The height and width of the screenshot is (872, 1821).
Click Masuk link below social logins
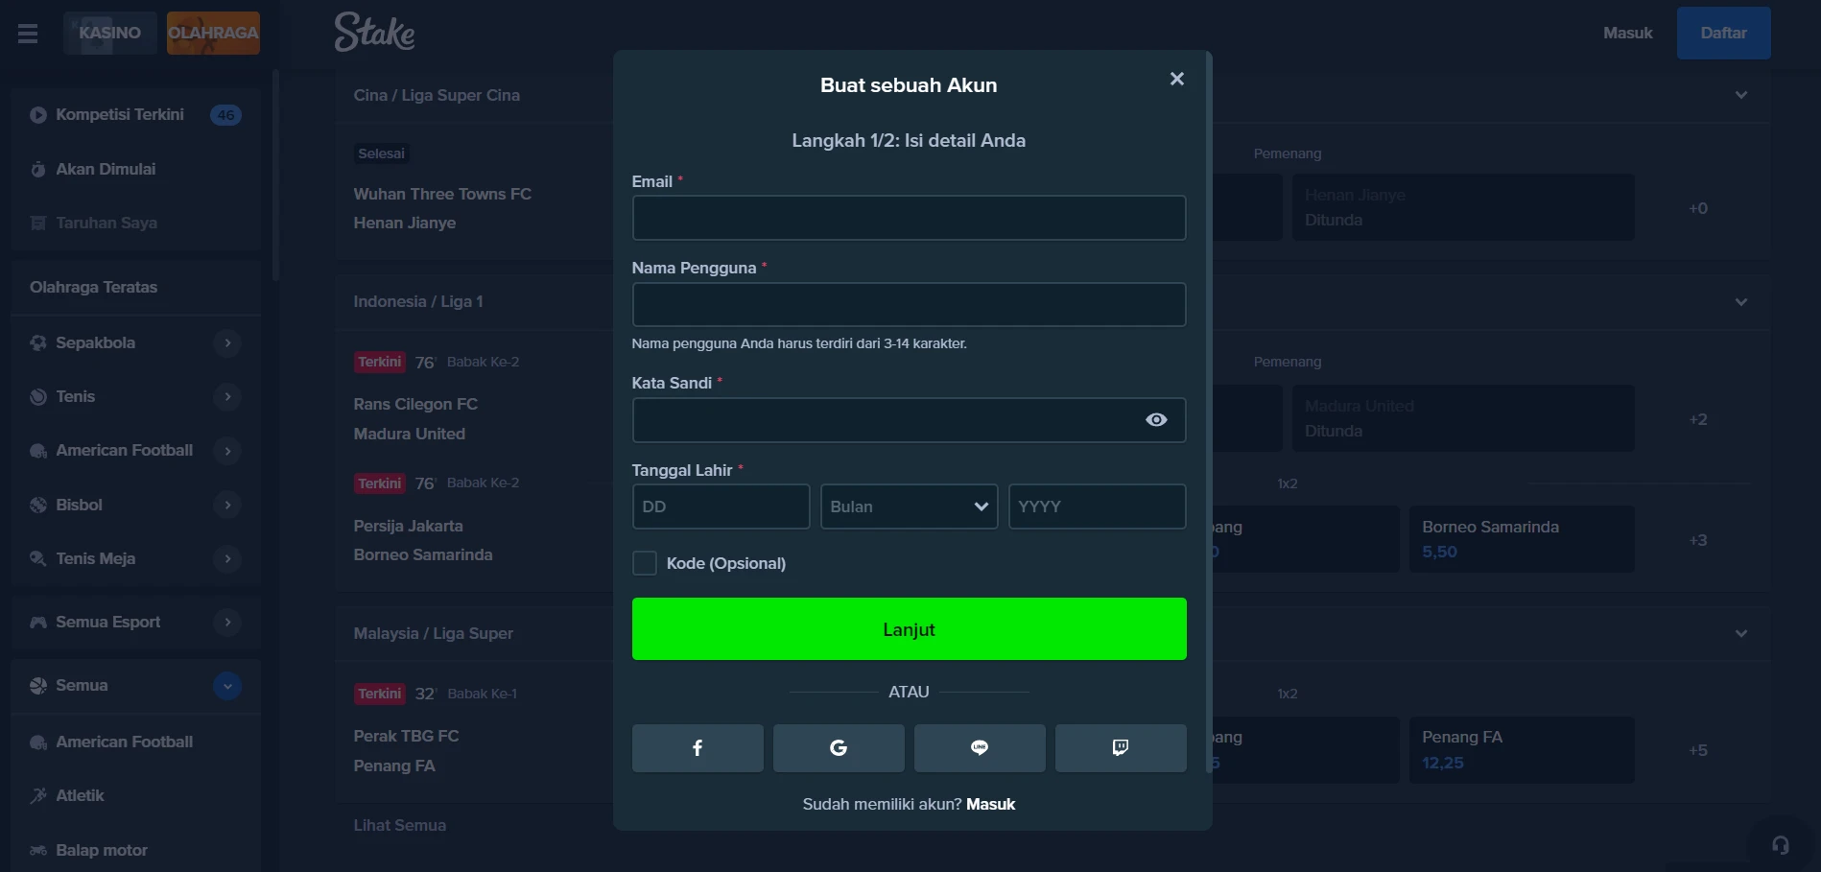click(990, 804)
